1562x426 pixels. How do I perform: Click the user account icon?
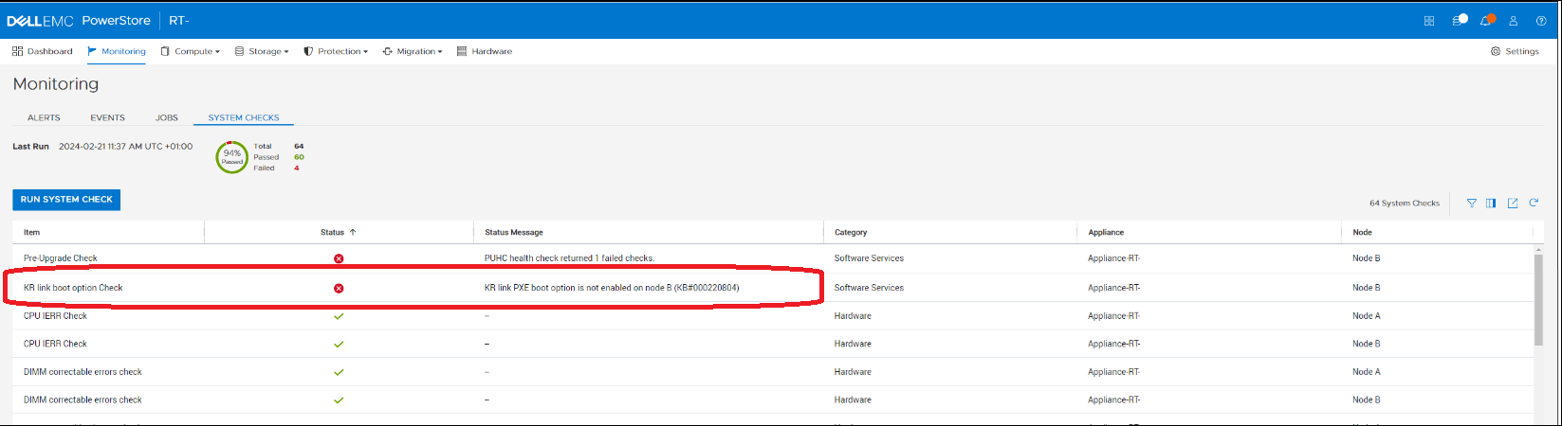[1514, 21]
